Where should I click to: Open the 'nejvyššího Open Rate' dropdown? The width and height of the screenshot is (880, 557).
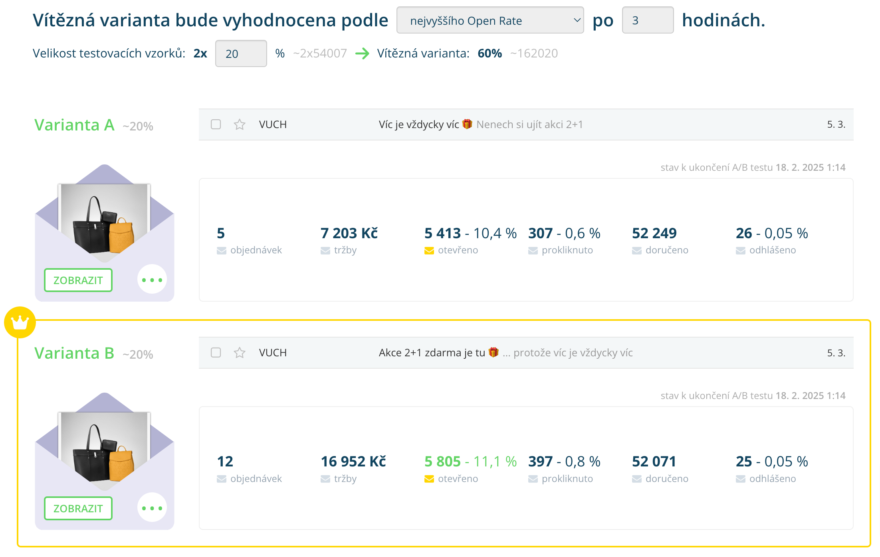(x=490, y=20)
